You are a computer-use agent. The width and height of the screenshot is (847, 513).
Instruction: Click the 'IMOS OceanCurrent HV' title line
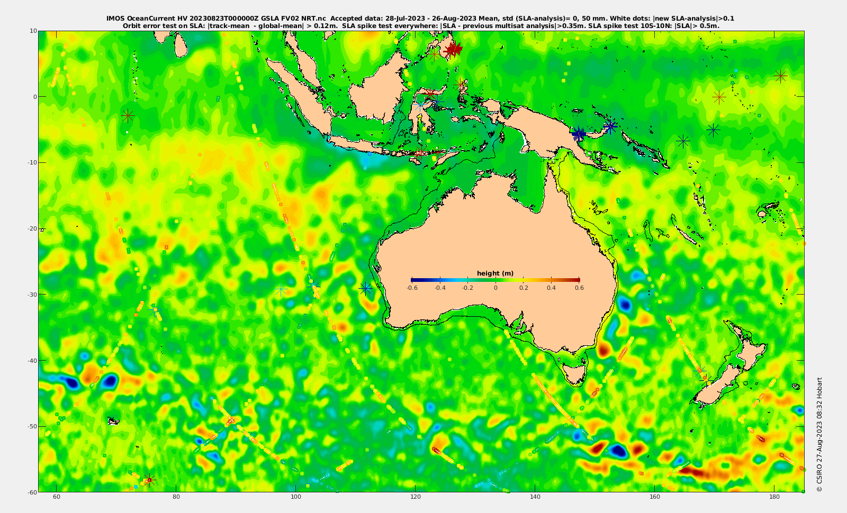[420, 19]
